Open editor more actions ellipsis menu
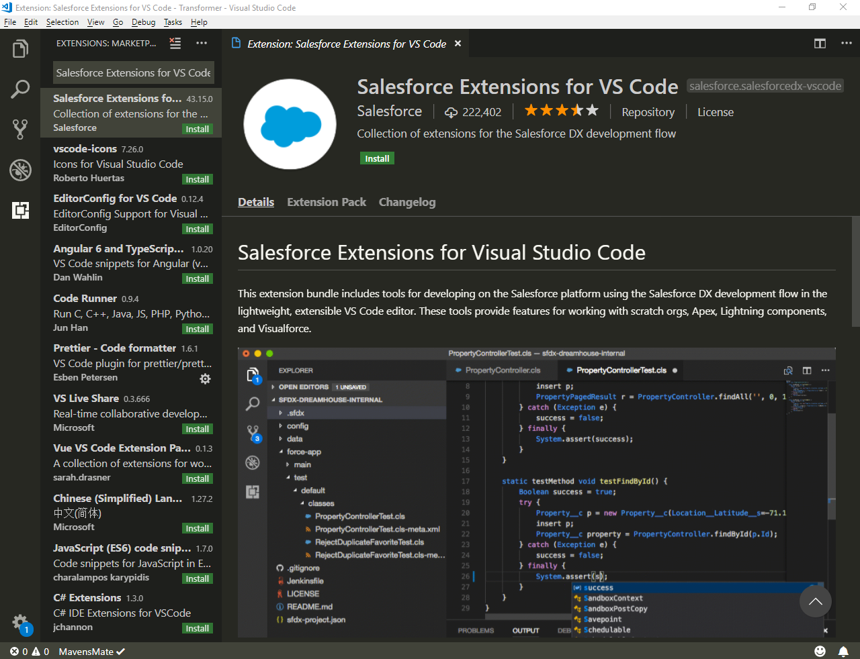This screenshot has width=860, height=659. [x=847, y=43]
